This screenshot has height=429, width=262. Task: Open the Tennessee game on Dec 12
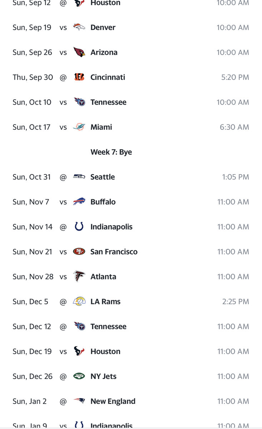(x=108, y=326)
